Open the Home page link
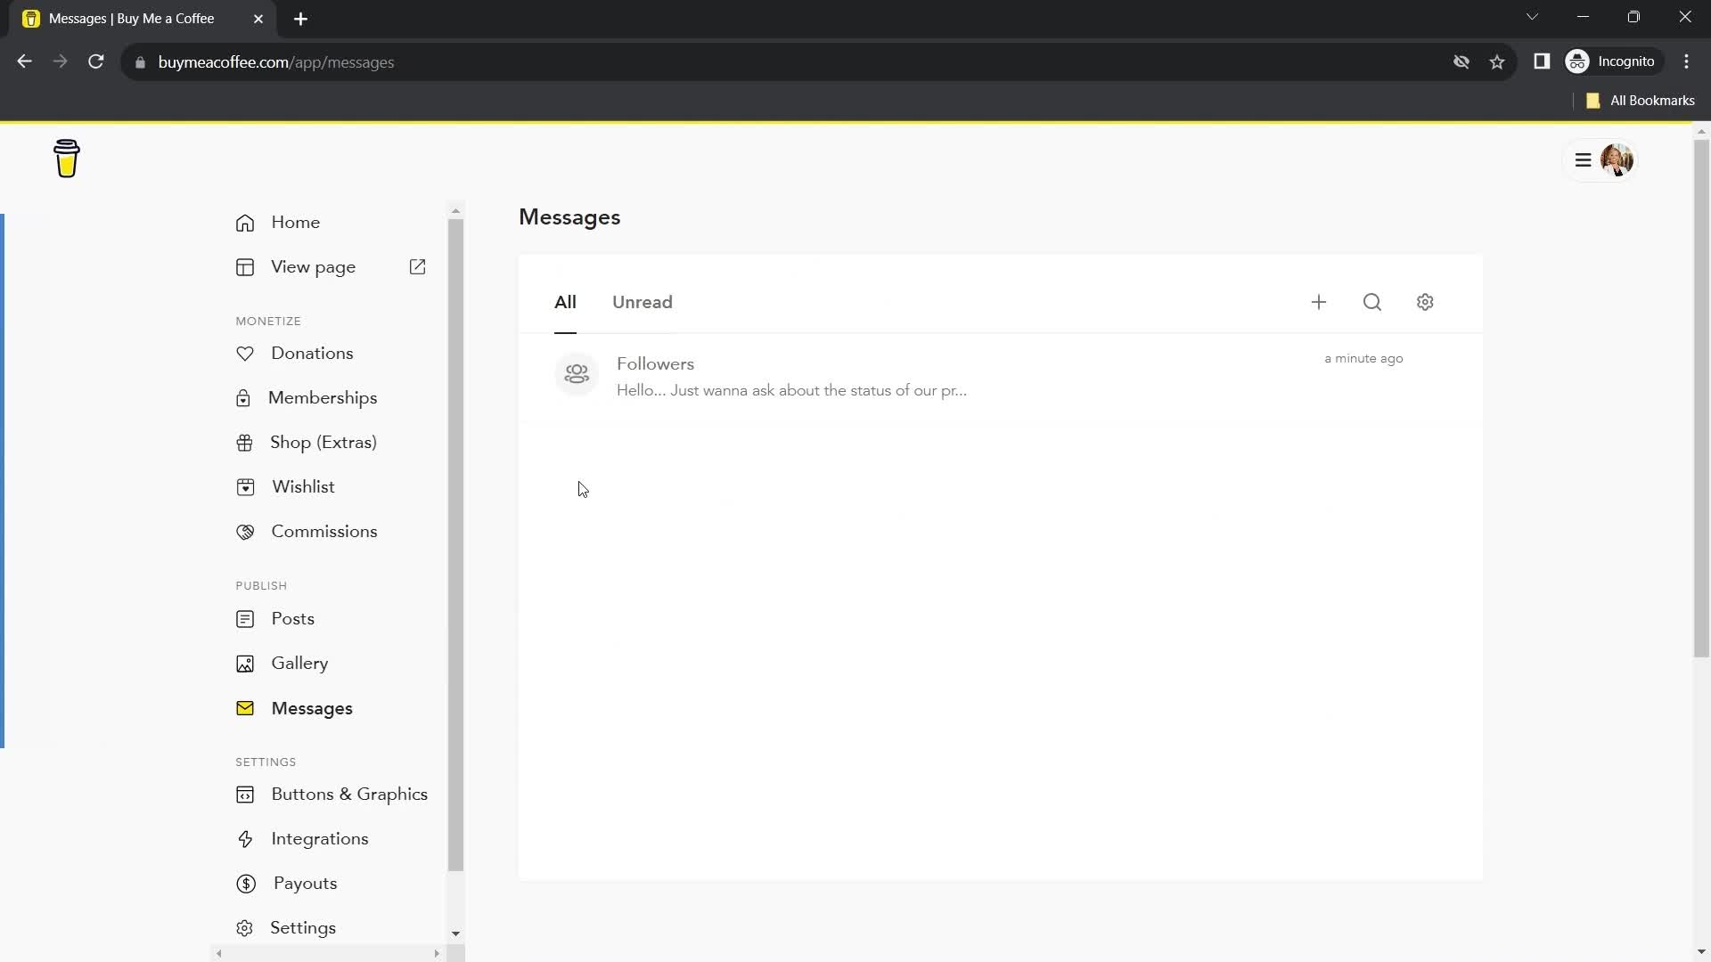This screenshot has height=962, width=1711. pyautogui.click(x=295, y=222)
